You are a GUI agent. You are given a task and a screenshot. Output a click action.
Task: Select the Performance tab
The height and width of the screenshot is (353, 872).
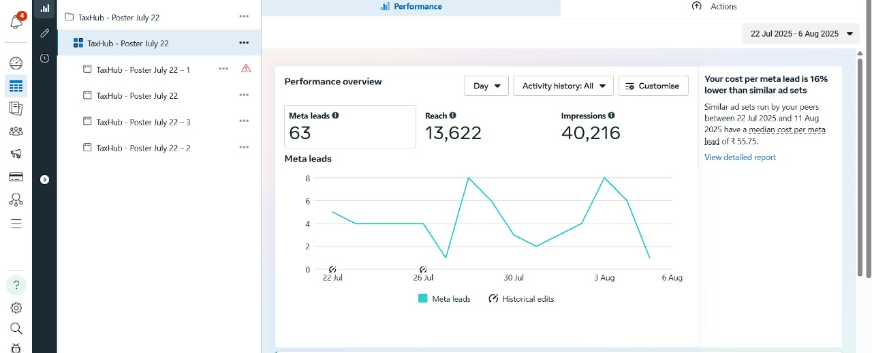click(411, 7)
